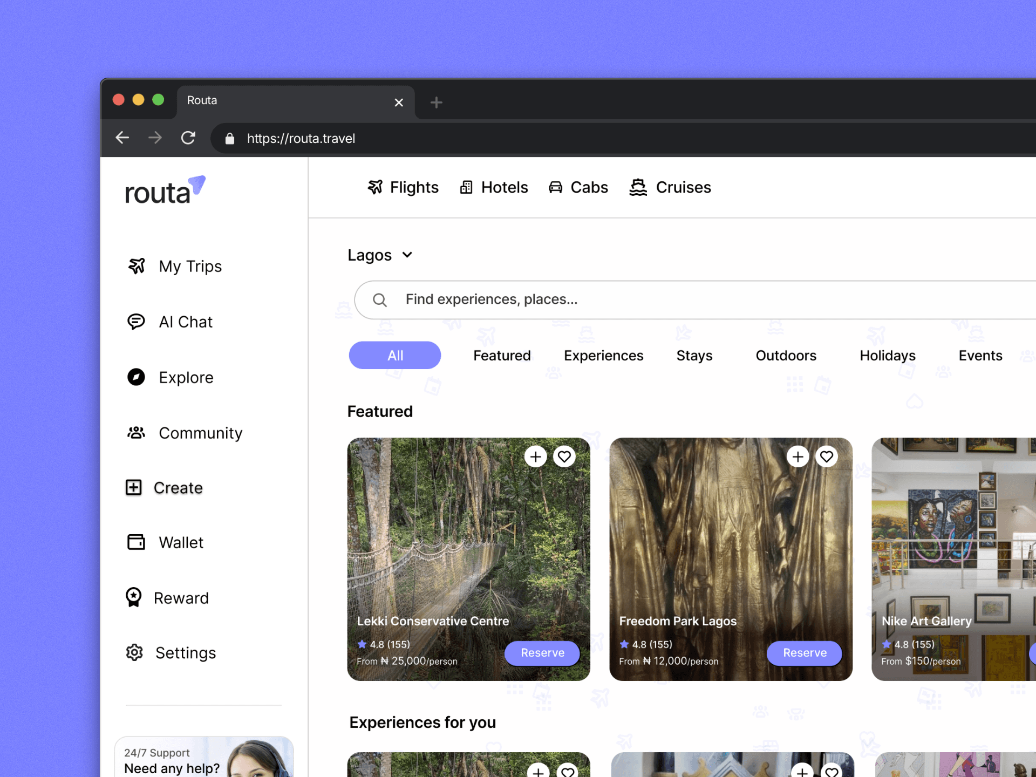The width and height of the screenshot is (1036, 777).
Task: Open the Community page
Action: point(185,433)
